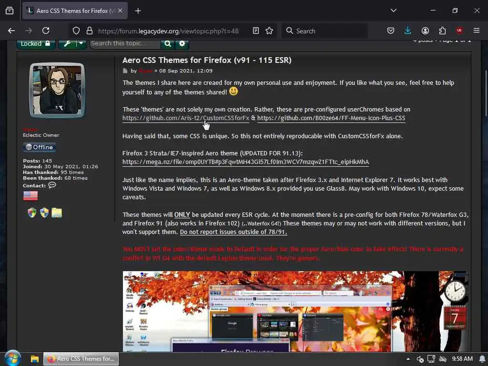This screenshot has width=488, height=366.
Task: Open the notifications bell icon
Action: pos(482,359)
